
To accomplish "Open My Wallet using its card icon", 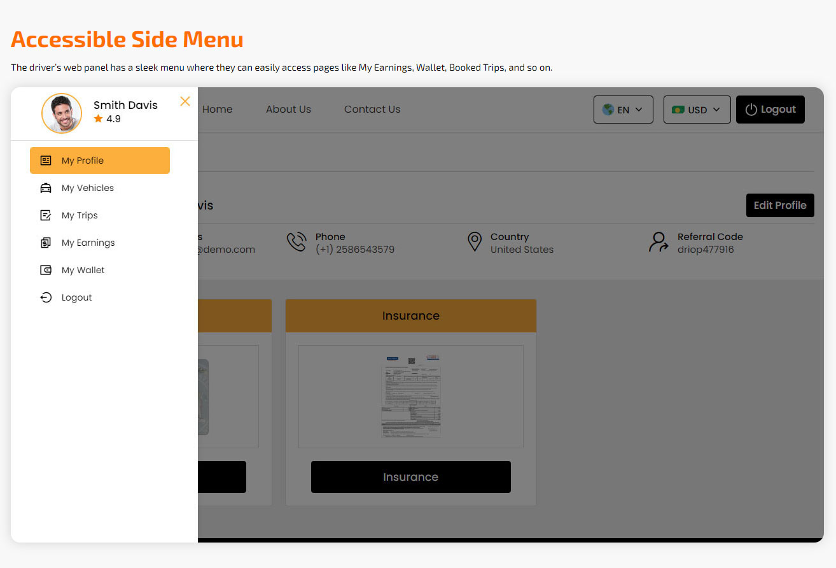I will tap(45, 269).
